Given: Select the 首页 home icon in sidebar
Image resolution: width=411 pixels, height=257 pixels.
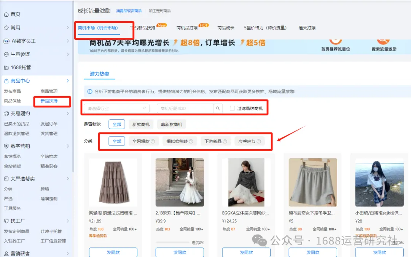Looking at the screenshot, I should tap(12, 14).
